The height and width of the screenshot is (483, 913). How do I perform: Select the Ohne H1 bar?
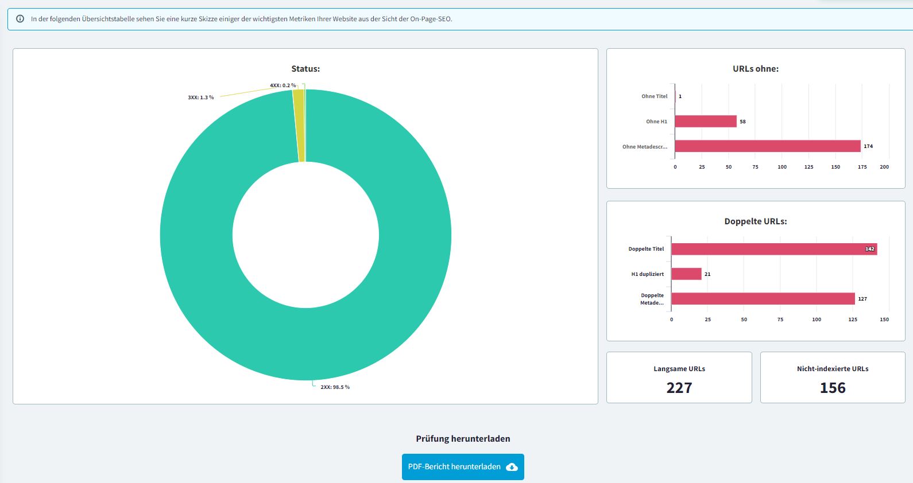point(705,122)
